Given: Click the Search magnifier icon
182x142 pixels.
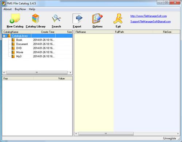Looking at the screenshot, I should (56, 18).
